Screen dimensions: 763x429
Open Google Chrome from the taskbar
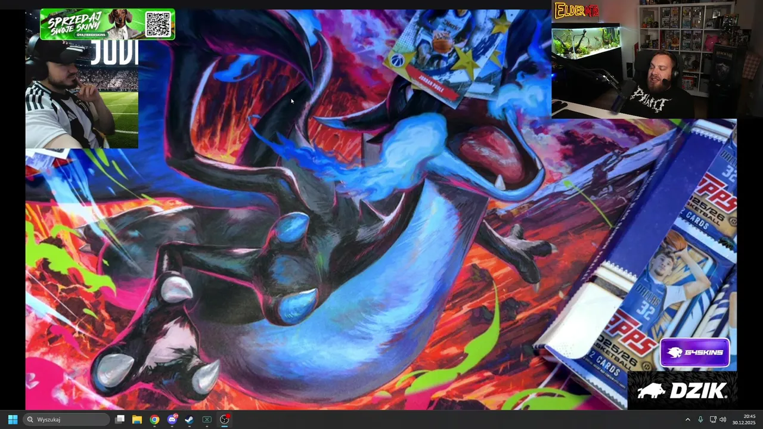pos(154,419)
